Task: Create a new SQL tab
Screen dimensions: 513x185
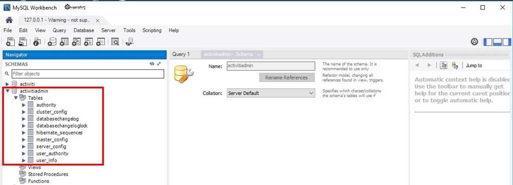Action: point(11,42)
